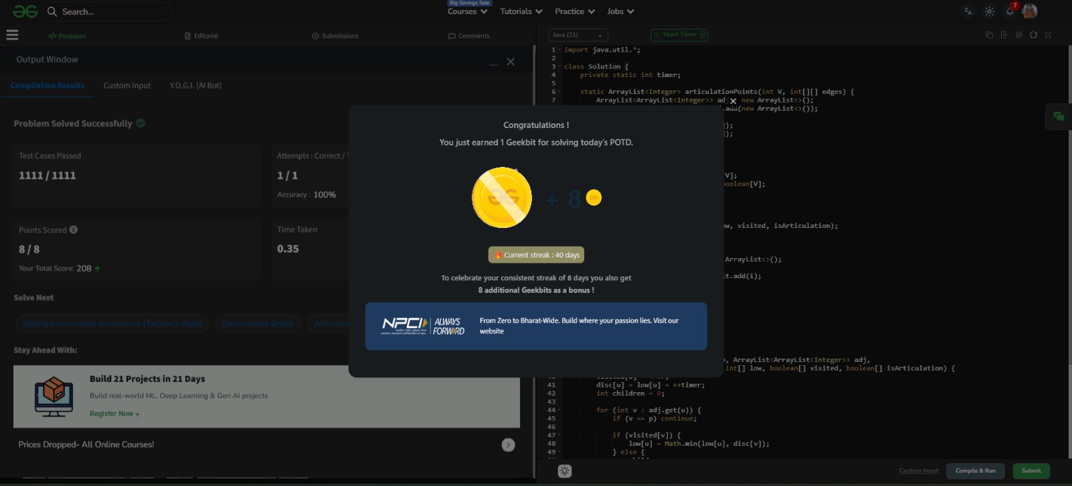This screenshot has width=1072, height=486.
Task: Click the Your Total Score: 208 text
Action: pyautogui.click(x=55, y=269)
